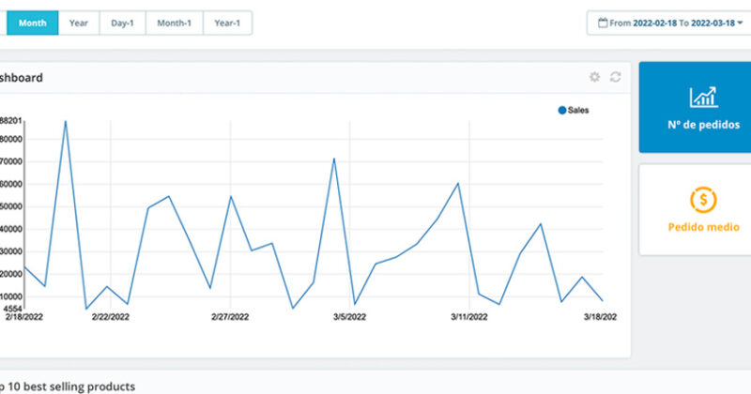Open the Nº de pedidos tile label
Screen dimensions: 751x394
pyautogui.click(x=703, y=124)
